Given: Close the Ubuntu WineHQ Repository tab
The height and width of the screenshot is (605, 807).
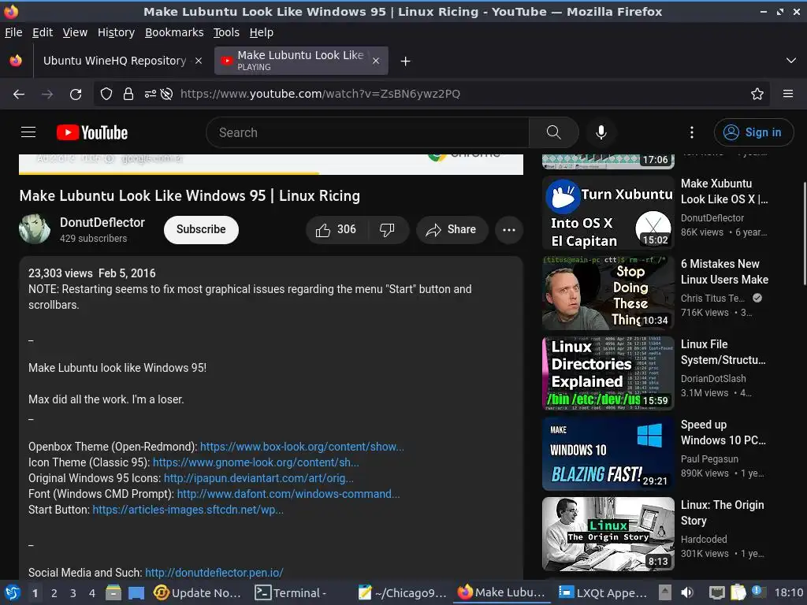Looking at the screenshot, I should pos(198,61).
